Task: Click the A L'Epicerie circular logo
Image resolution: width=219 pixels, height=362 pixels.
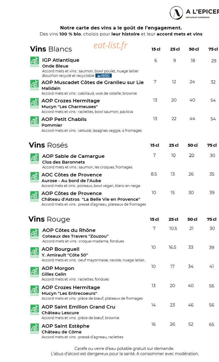Action: pyautogui.click(x=176, y=13)
